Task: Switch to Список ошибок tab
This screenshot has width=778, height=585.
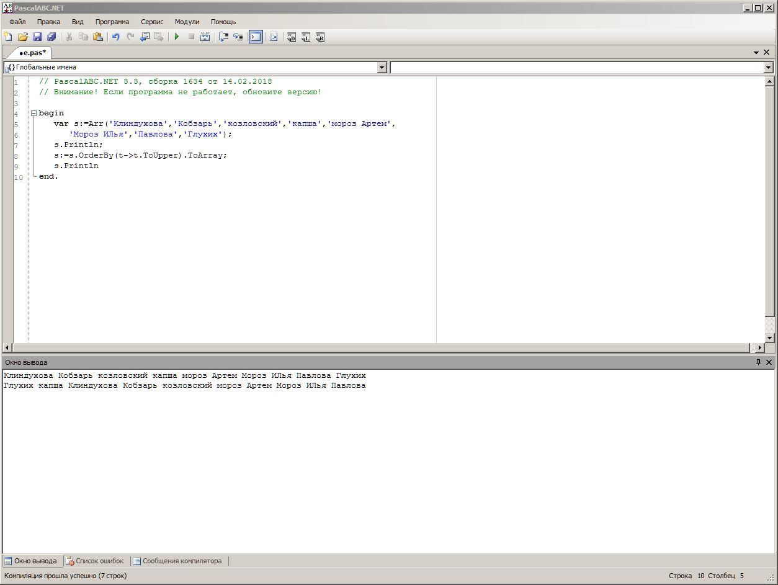Action: pos(95,561)
